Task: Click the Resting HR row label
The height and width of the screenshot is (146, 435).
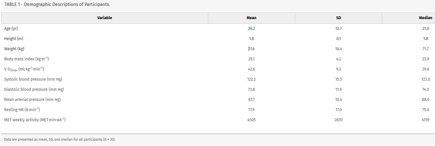Action: click(x=22, y=110)
